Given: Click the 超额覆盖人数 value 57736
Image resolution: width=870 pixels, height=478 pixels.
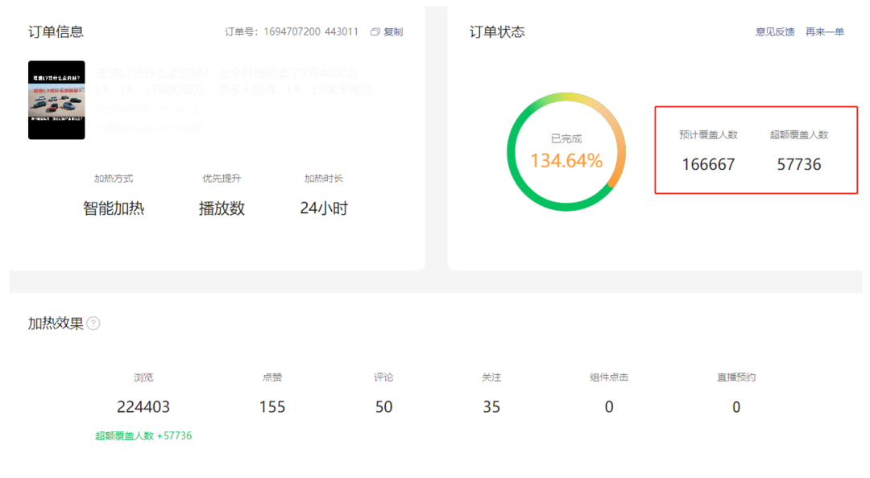Looking at the screenshot, I should [x=799, y=165].
